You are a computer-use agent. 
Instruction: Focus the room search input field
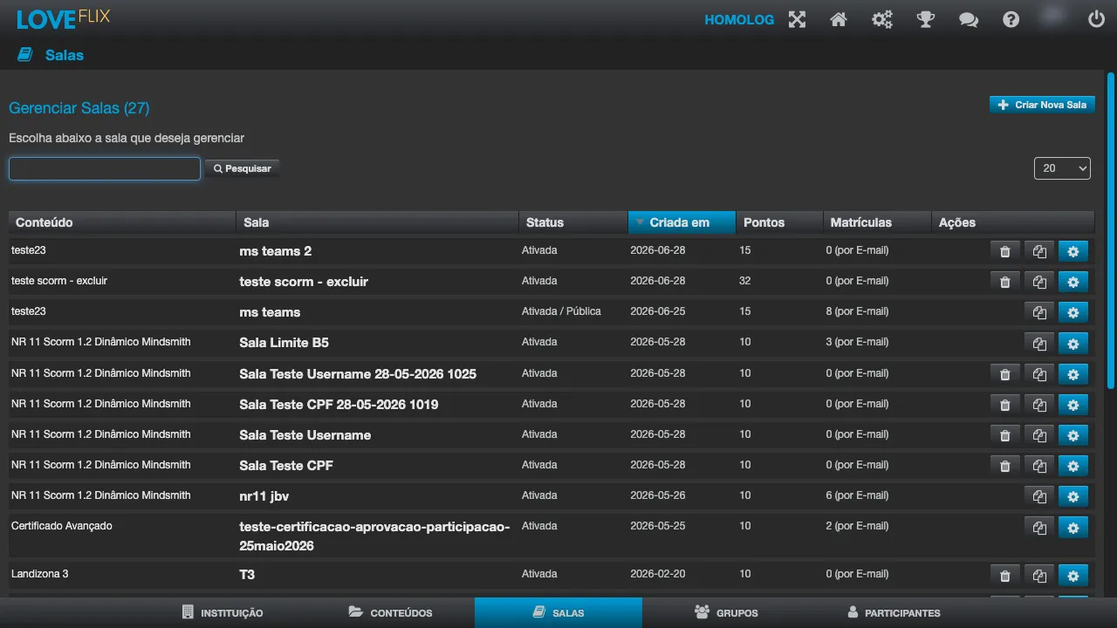point(105,168)
